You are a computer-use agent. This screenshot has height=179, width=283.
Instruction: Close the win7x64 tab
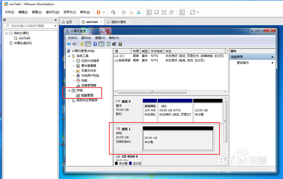pyautogui.click(x=101, y=22)
